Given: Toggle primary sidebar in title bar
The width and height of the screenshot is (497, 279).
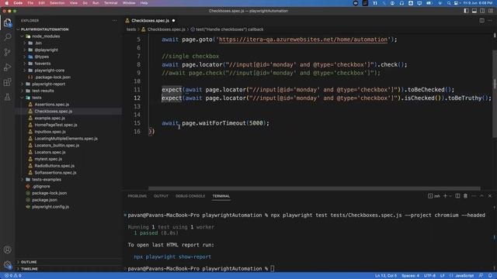Looking at the screenshot, I should click(466, 11).
